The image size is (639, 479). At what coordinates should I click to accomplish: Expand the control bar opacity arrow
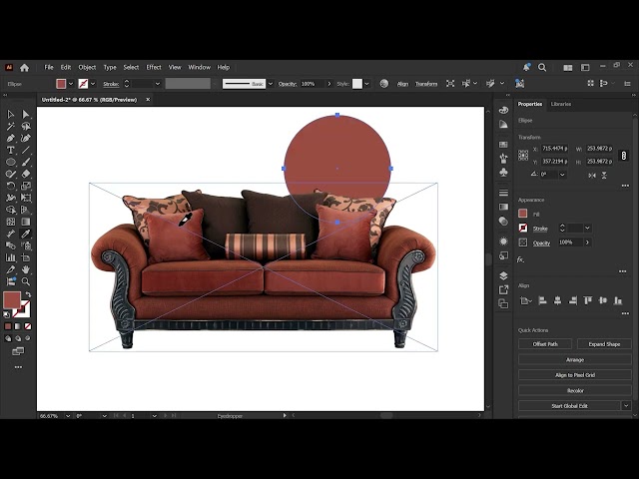[x=329, y=84]
